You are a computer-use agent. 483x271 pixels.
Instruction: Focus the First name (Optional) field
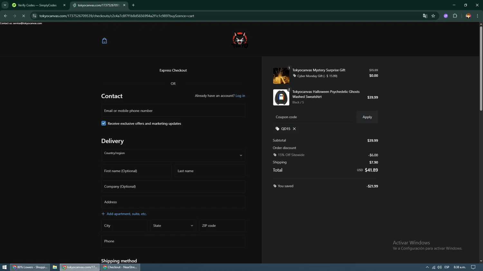coord(137,171)
